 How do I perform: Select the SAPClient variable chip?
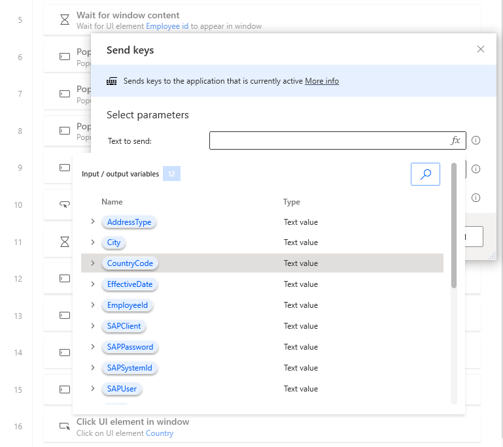pyautogui.click(x=124, y=326)
